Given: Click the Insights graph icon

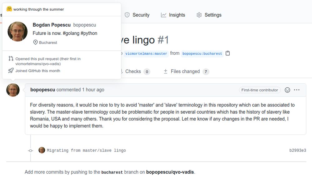Looking at the screenshot, I should click(163, 15).
